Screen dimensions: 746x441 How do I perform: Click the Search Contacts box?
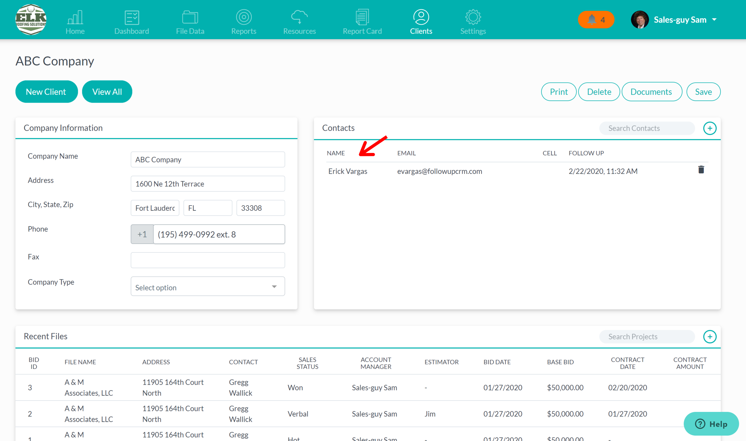647,128
